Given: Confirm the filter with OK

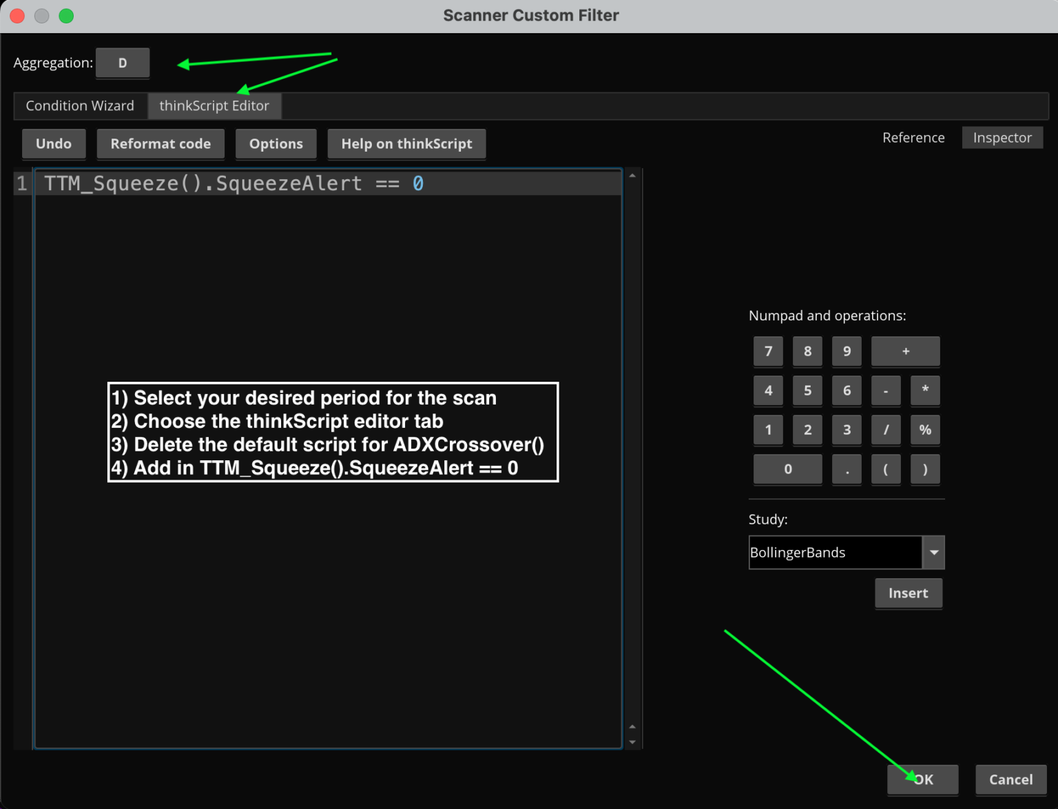Looking at the screenshot, I should point(922,779).
